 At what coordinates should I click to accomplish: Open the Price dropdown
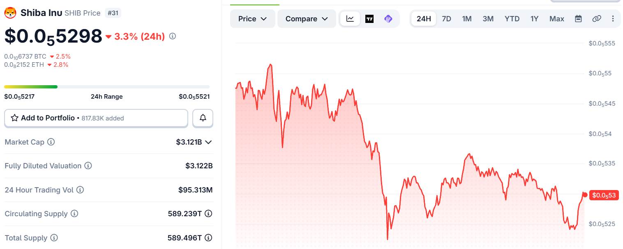pyautogui.click(x=253, y=19)
